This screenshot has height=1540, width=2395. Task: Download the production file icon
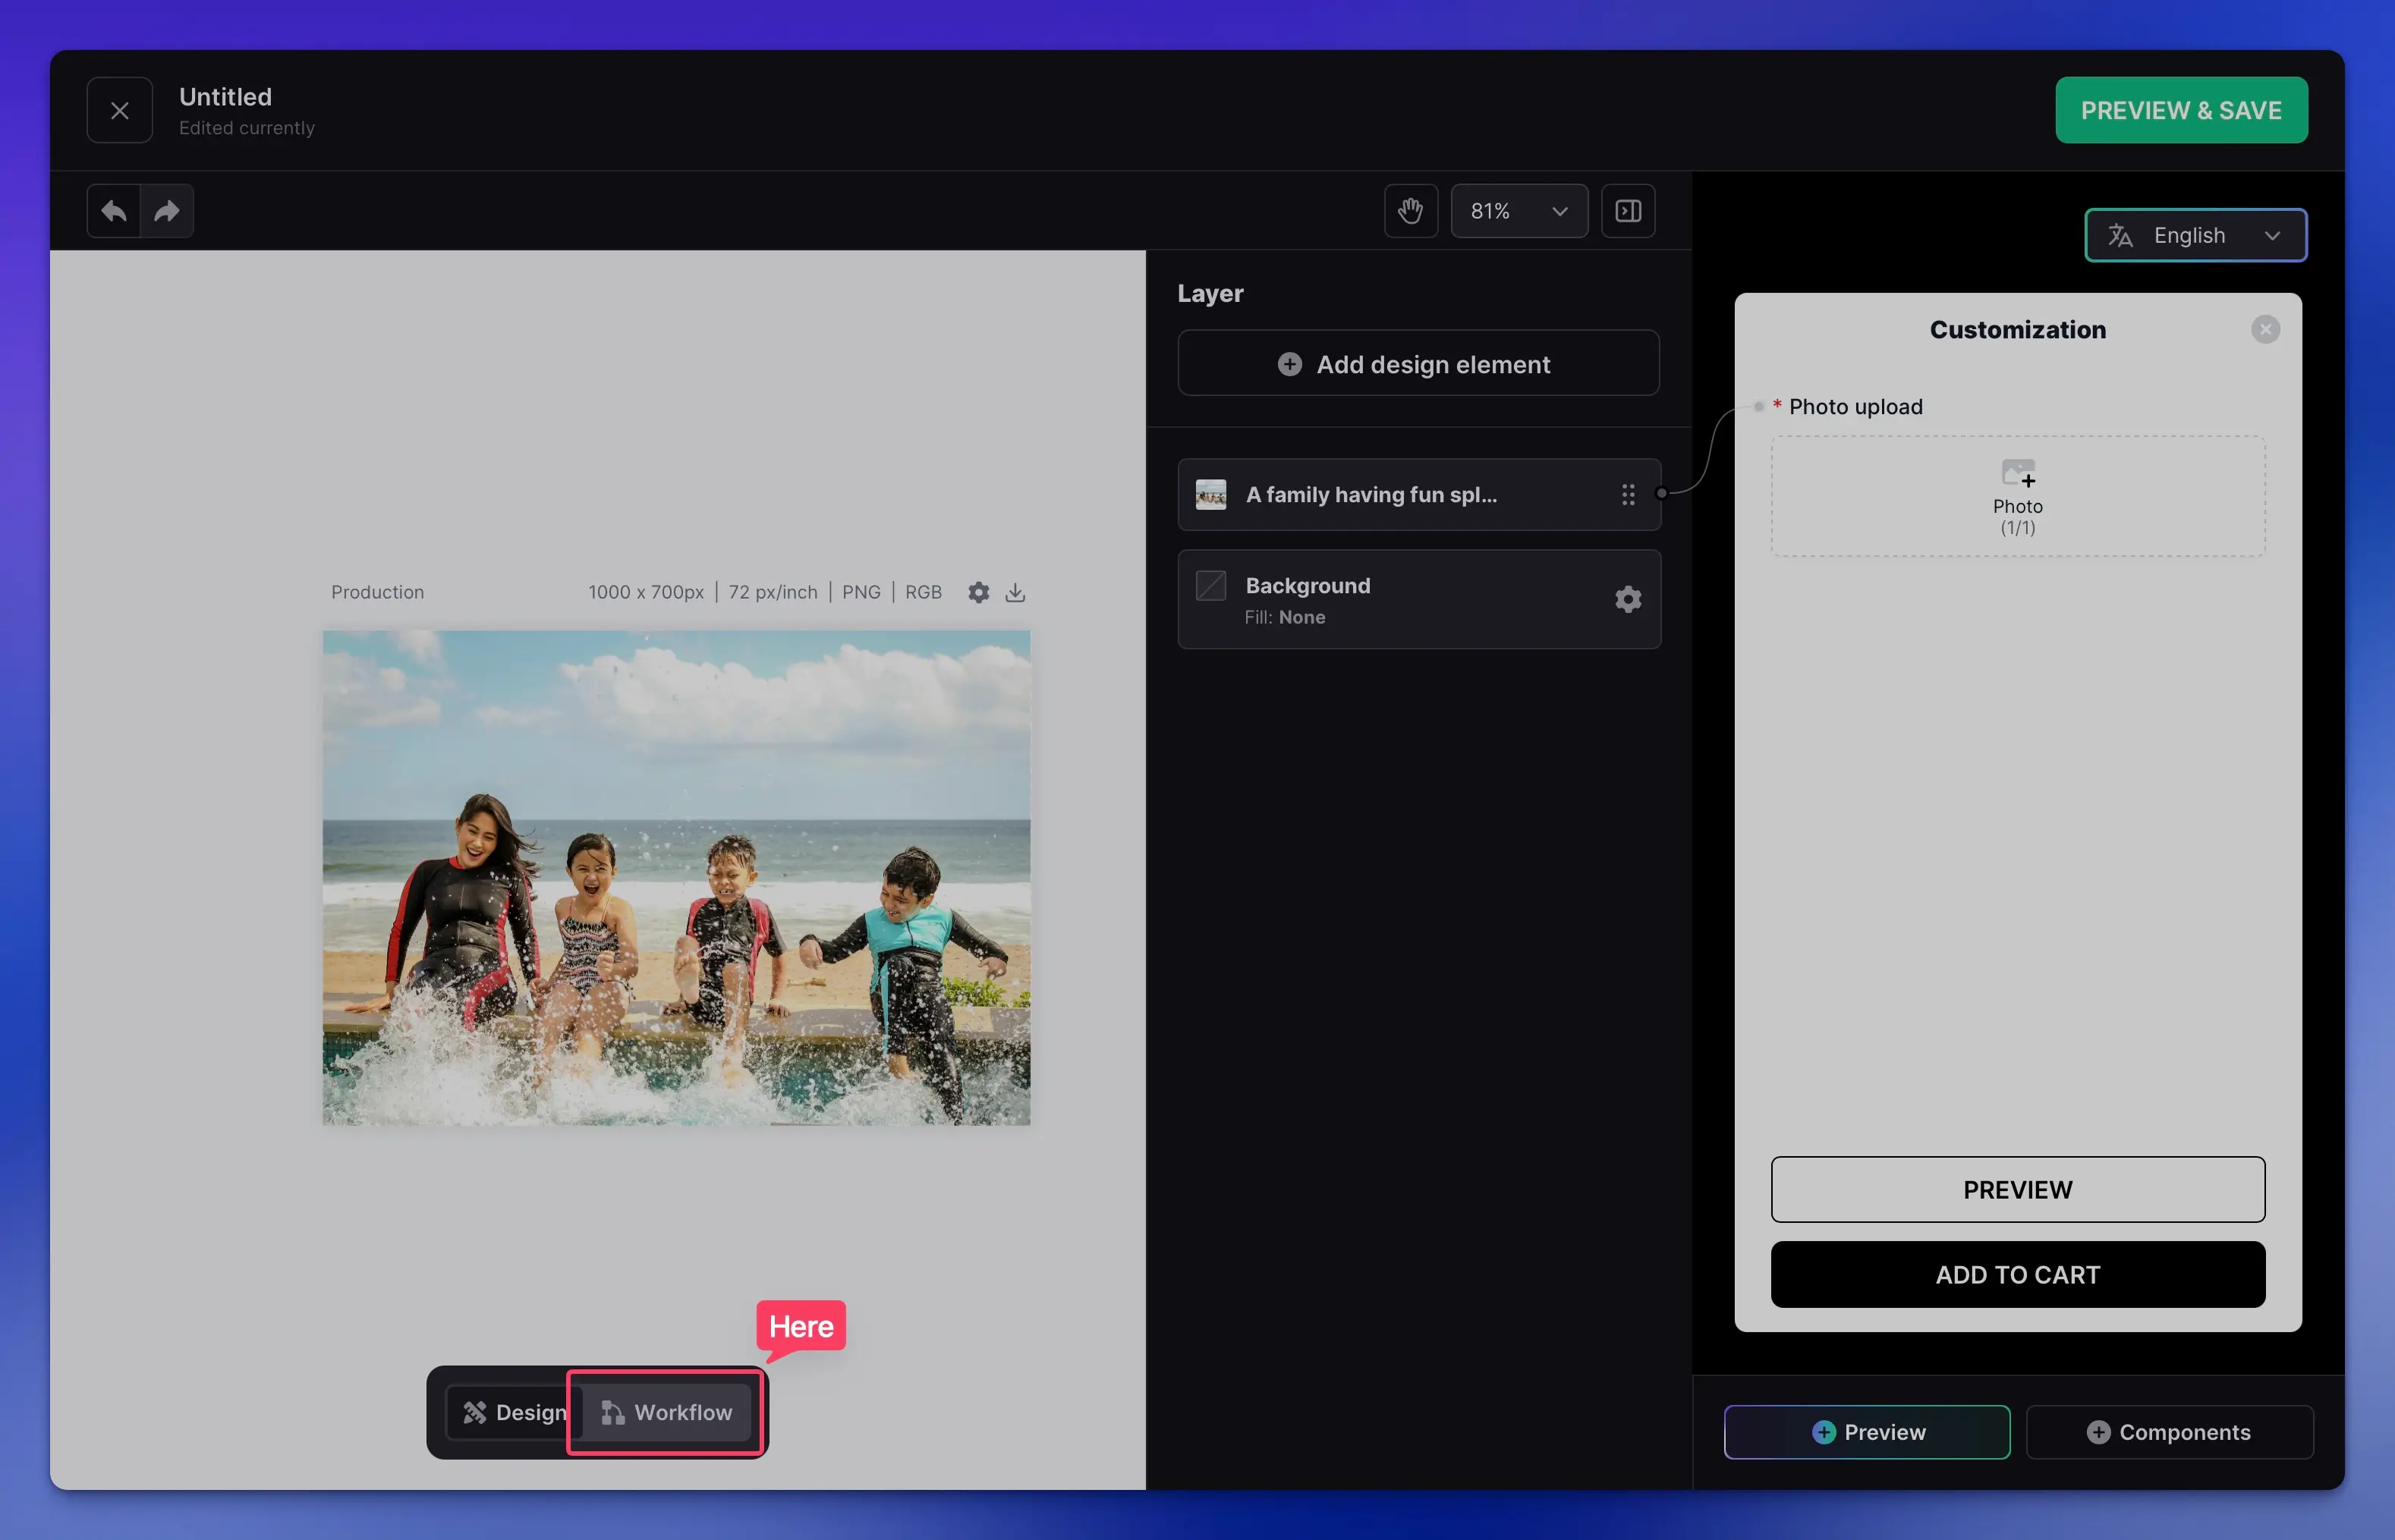[1015, 592]
